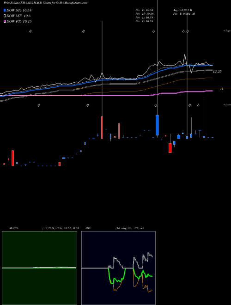Click the 12.25 price label
The height and width of the screenshot is (305, 231).
tap(217, 72)
